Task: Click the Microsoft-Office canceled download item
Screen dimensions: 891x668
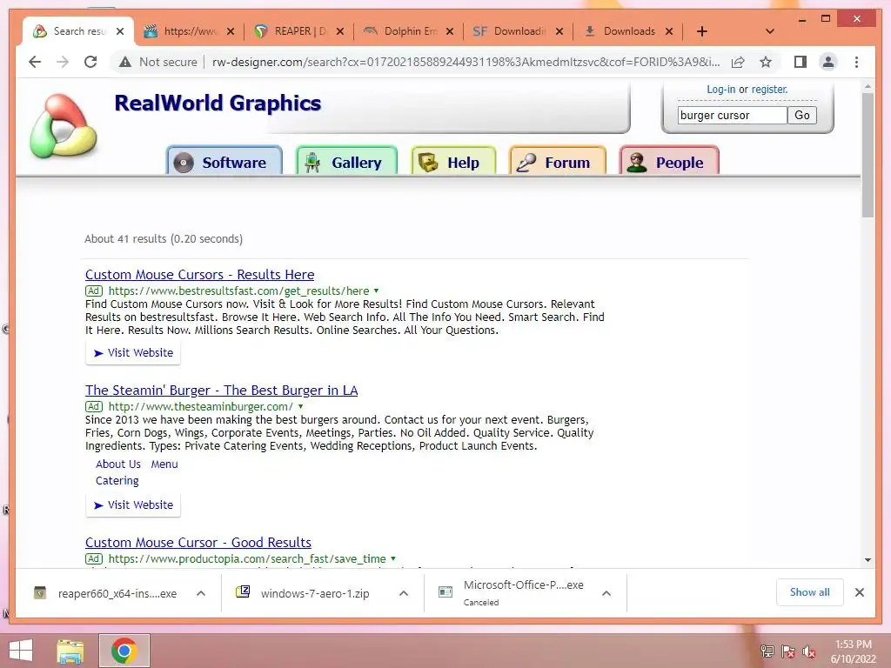Action: click(512, 593)
